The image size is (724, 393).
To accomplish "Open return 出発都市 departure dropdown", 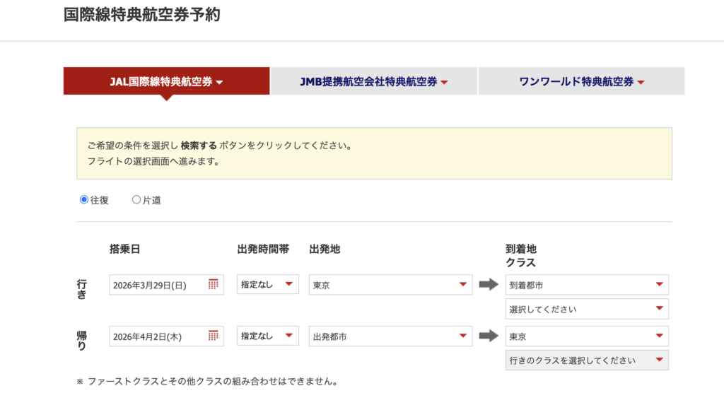I will [x=390, y=336].
